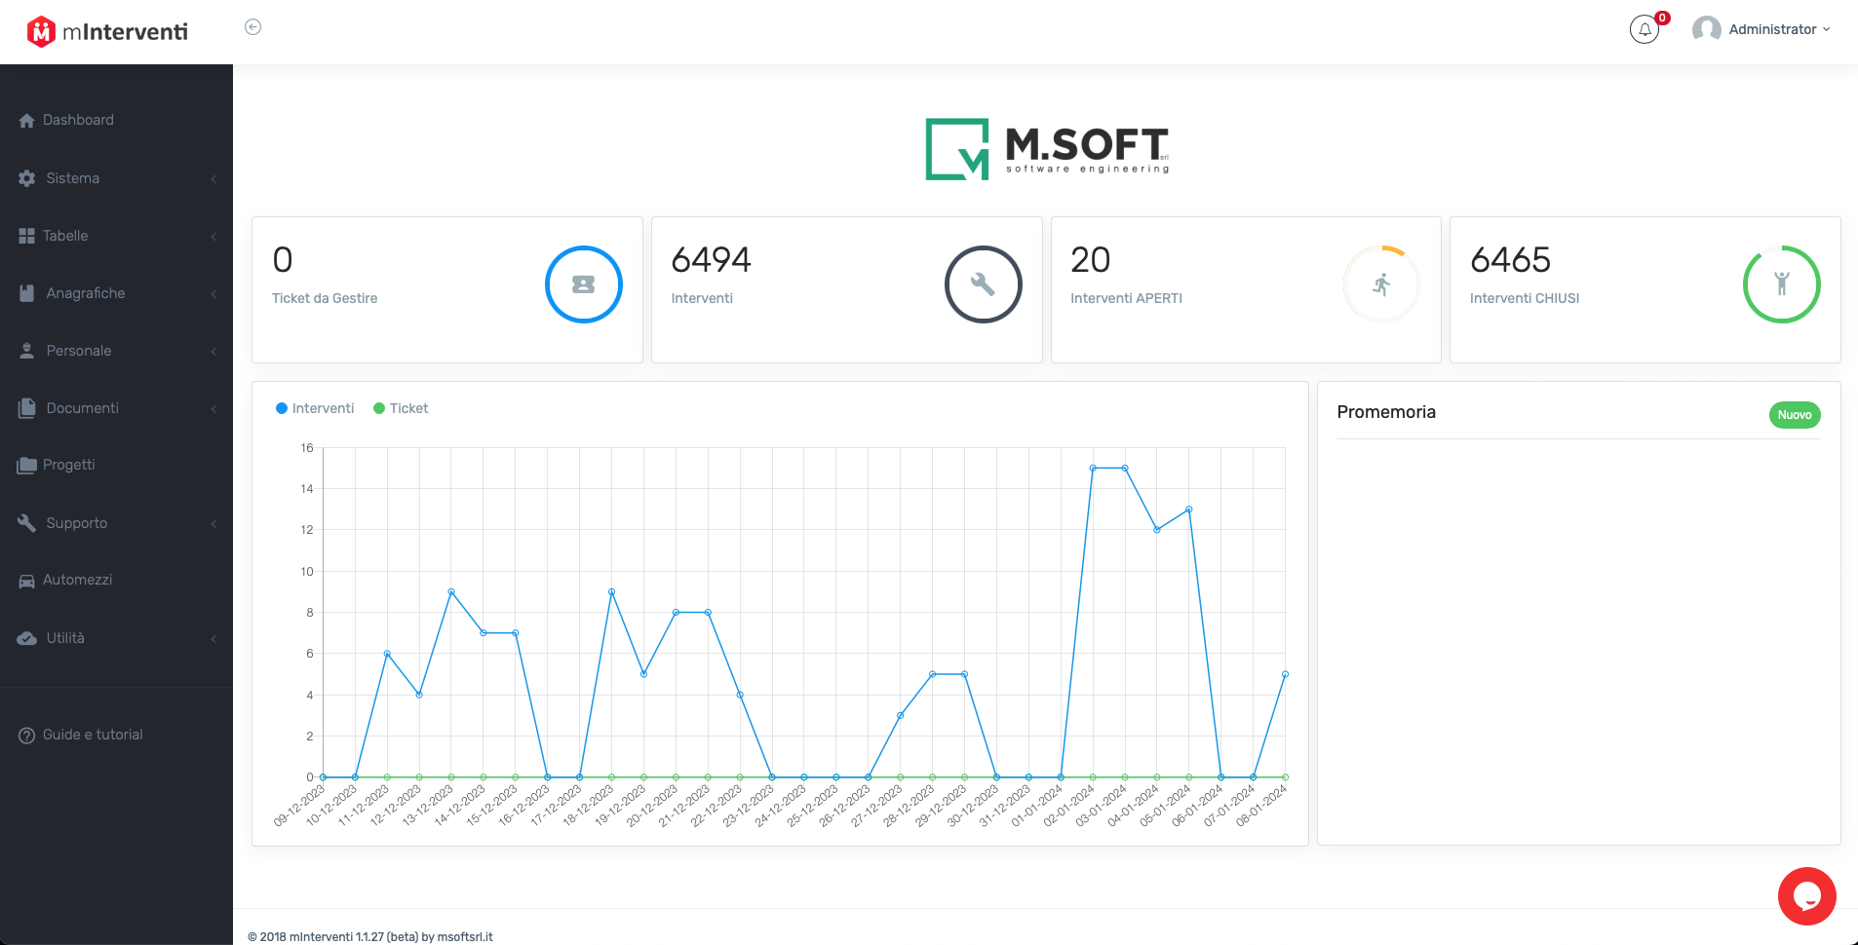Click the mInterventi logo
The image size is (1858, 945).
click(x=107, y=31)
